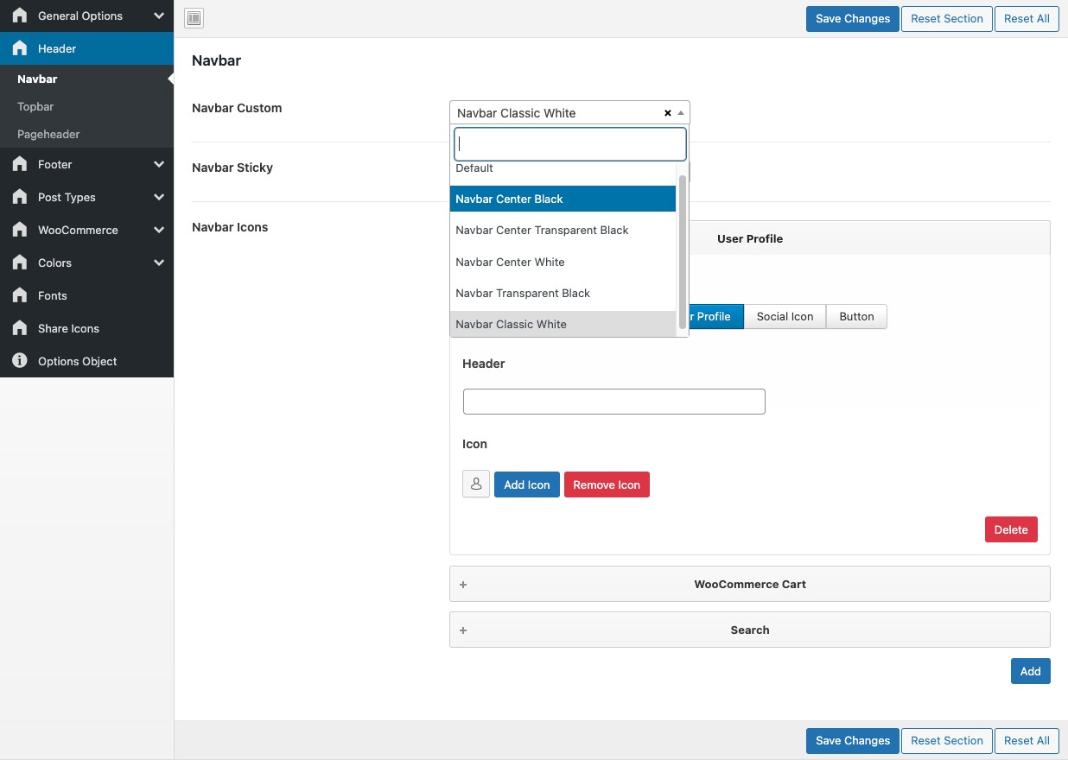
Task: Open the Topbar submenu item
Action: 35,106
